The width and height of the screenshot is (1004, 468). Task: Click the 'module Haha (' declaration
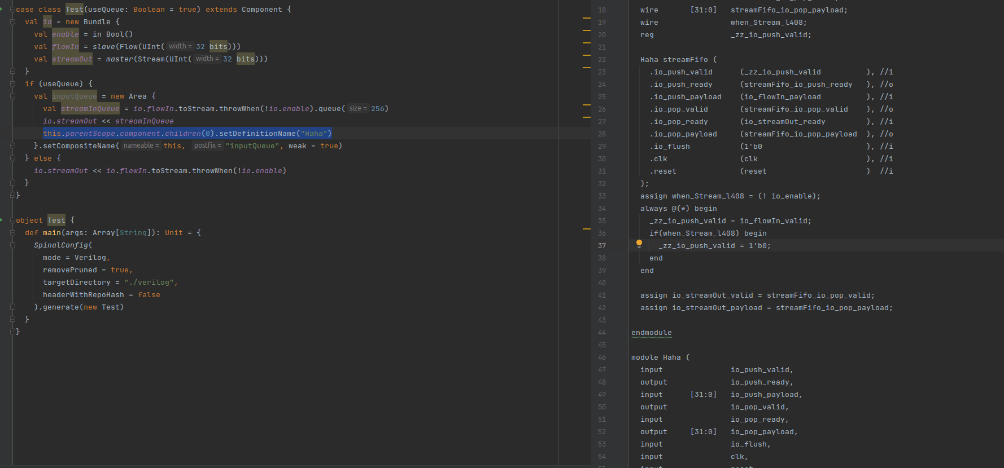[x=661, y=357]
